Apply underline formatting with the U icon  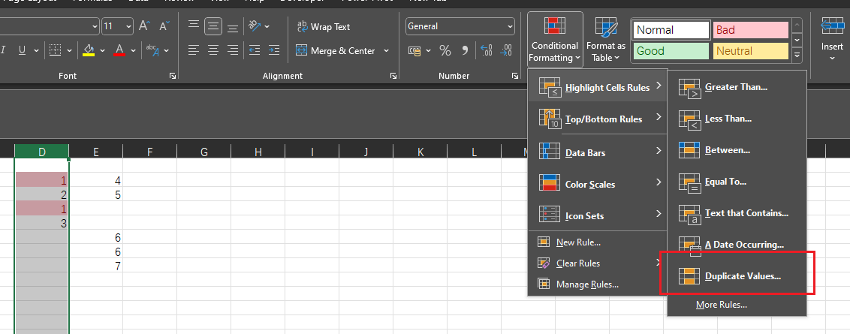coord(23,50)
